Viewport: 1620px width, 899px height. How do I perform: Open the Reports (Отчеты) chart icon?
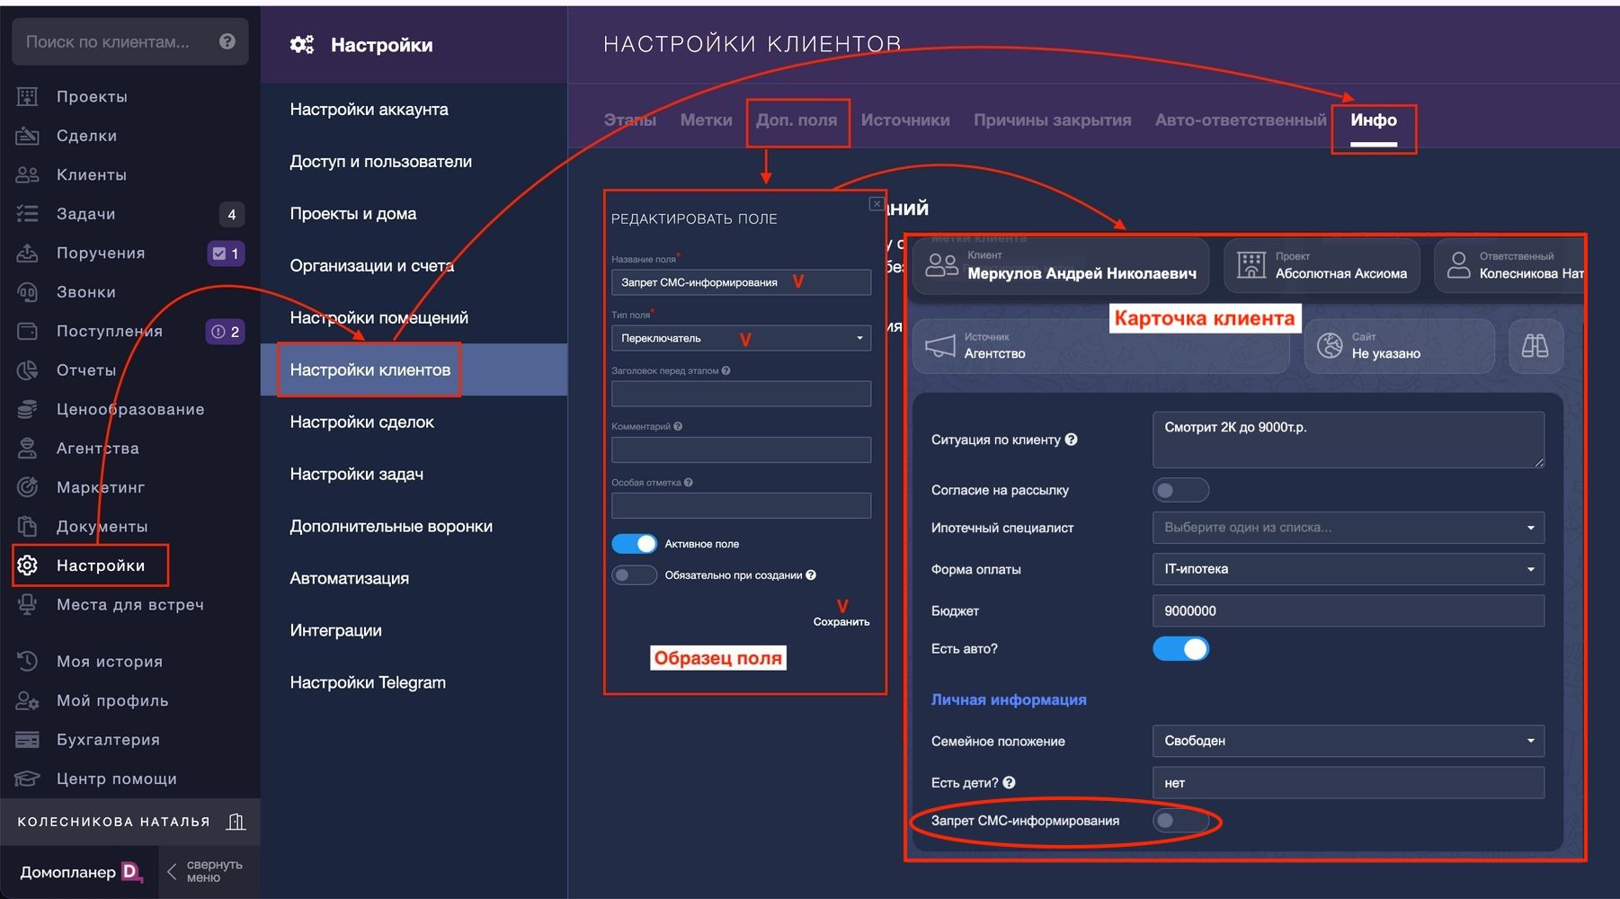point(28,370)
